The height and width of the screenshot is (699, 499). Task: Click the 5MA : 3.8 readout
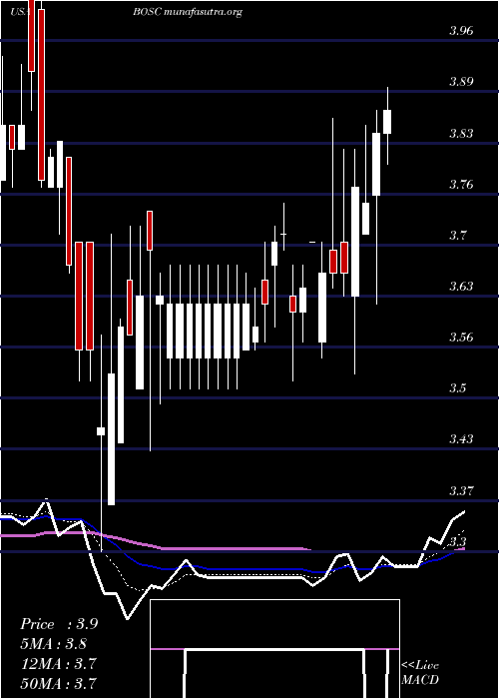(x=54, y=644)
